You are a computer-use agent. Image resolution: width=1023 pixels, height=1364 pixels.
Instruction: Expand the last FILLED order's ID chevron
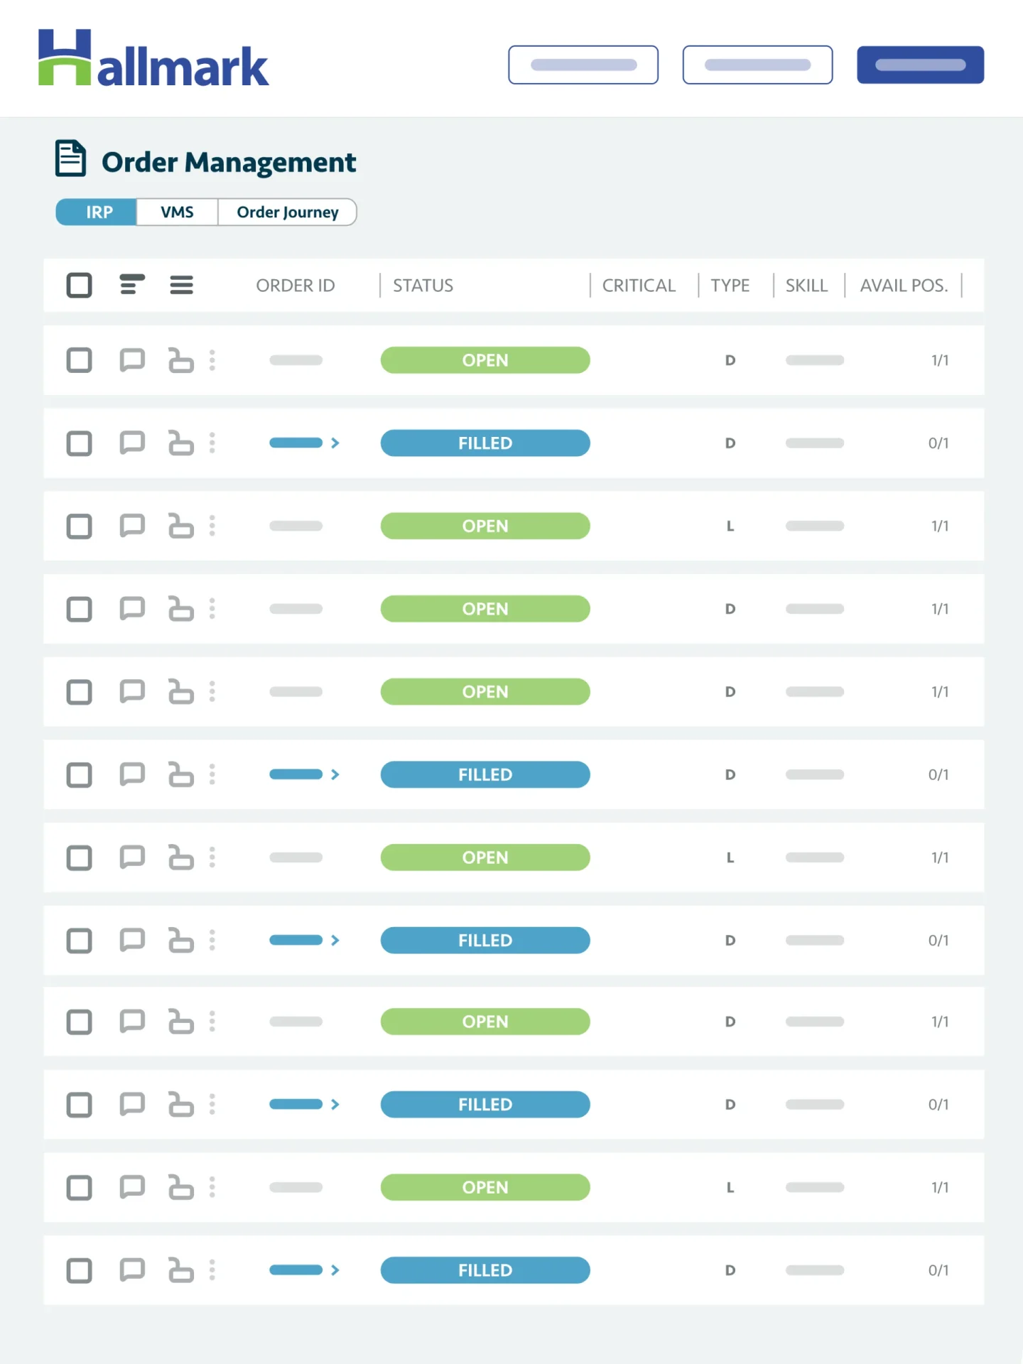[335, 1270]
